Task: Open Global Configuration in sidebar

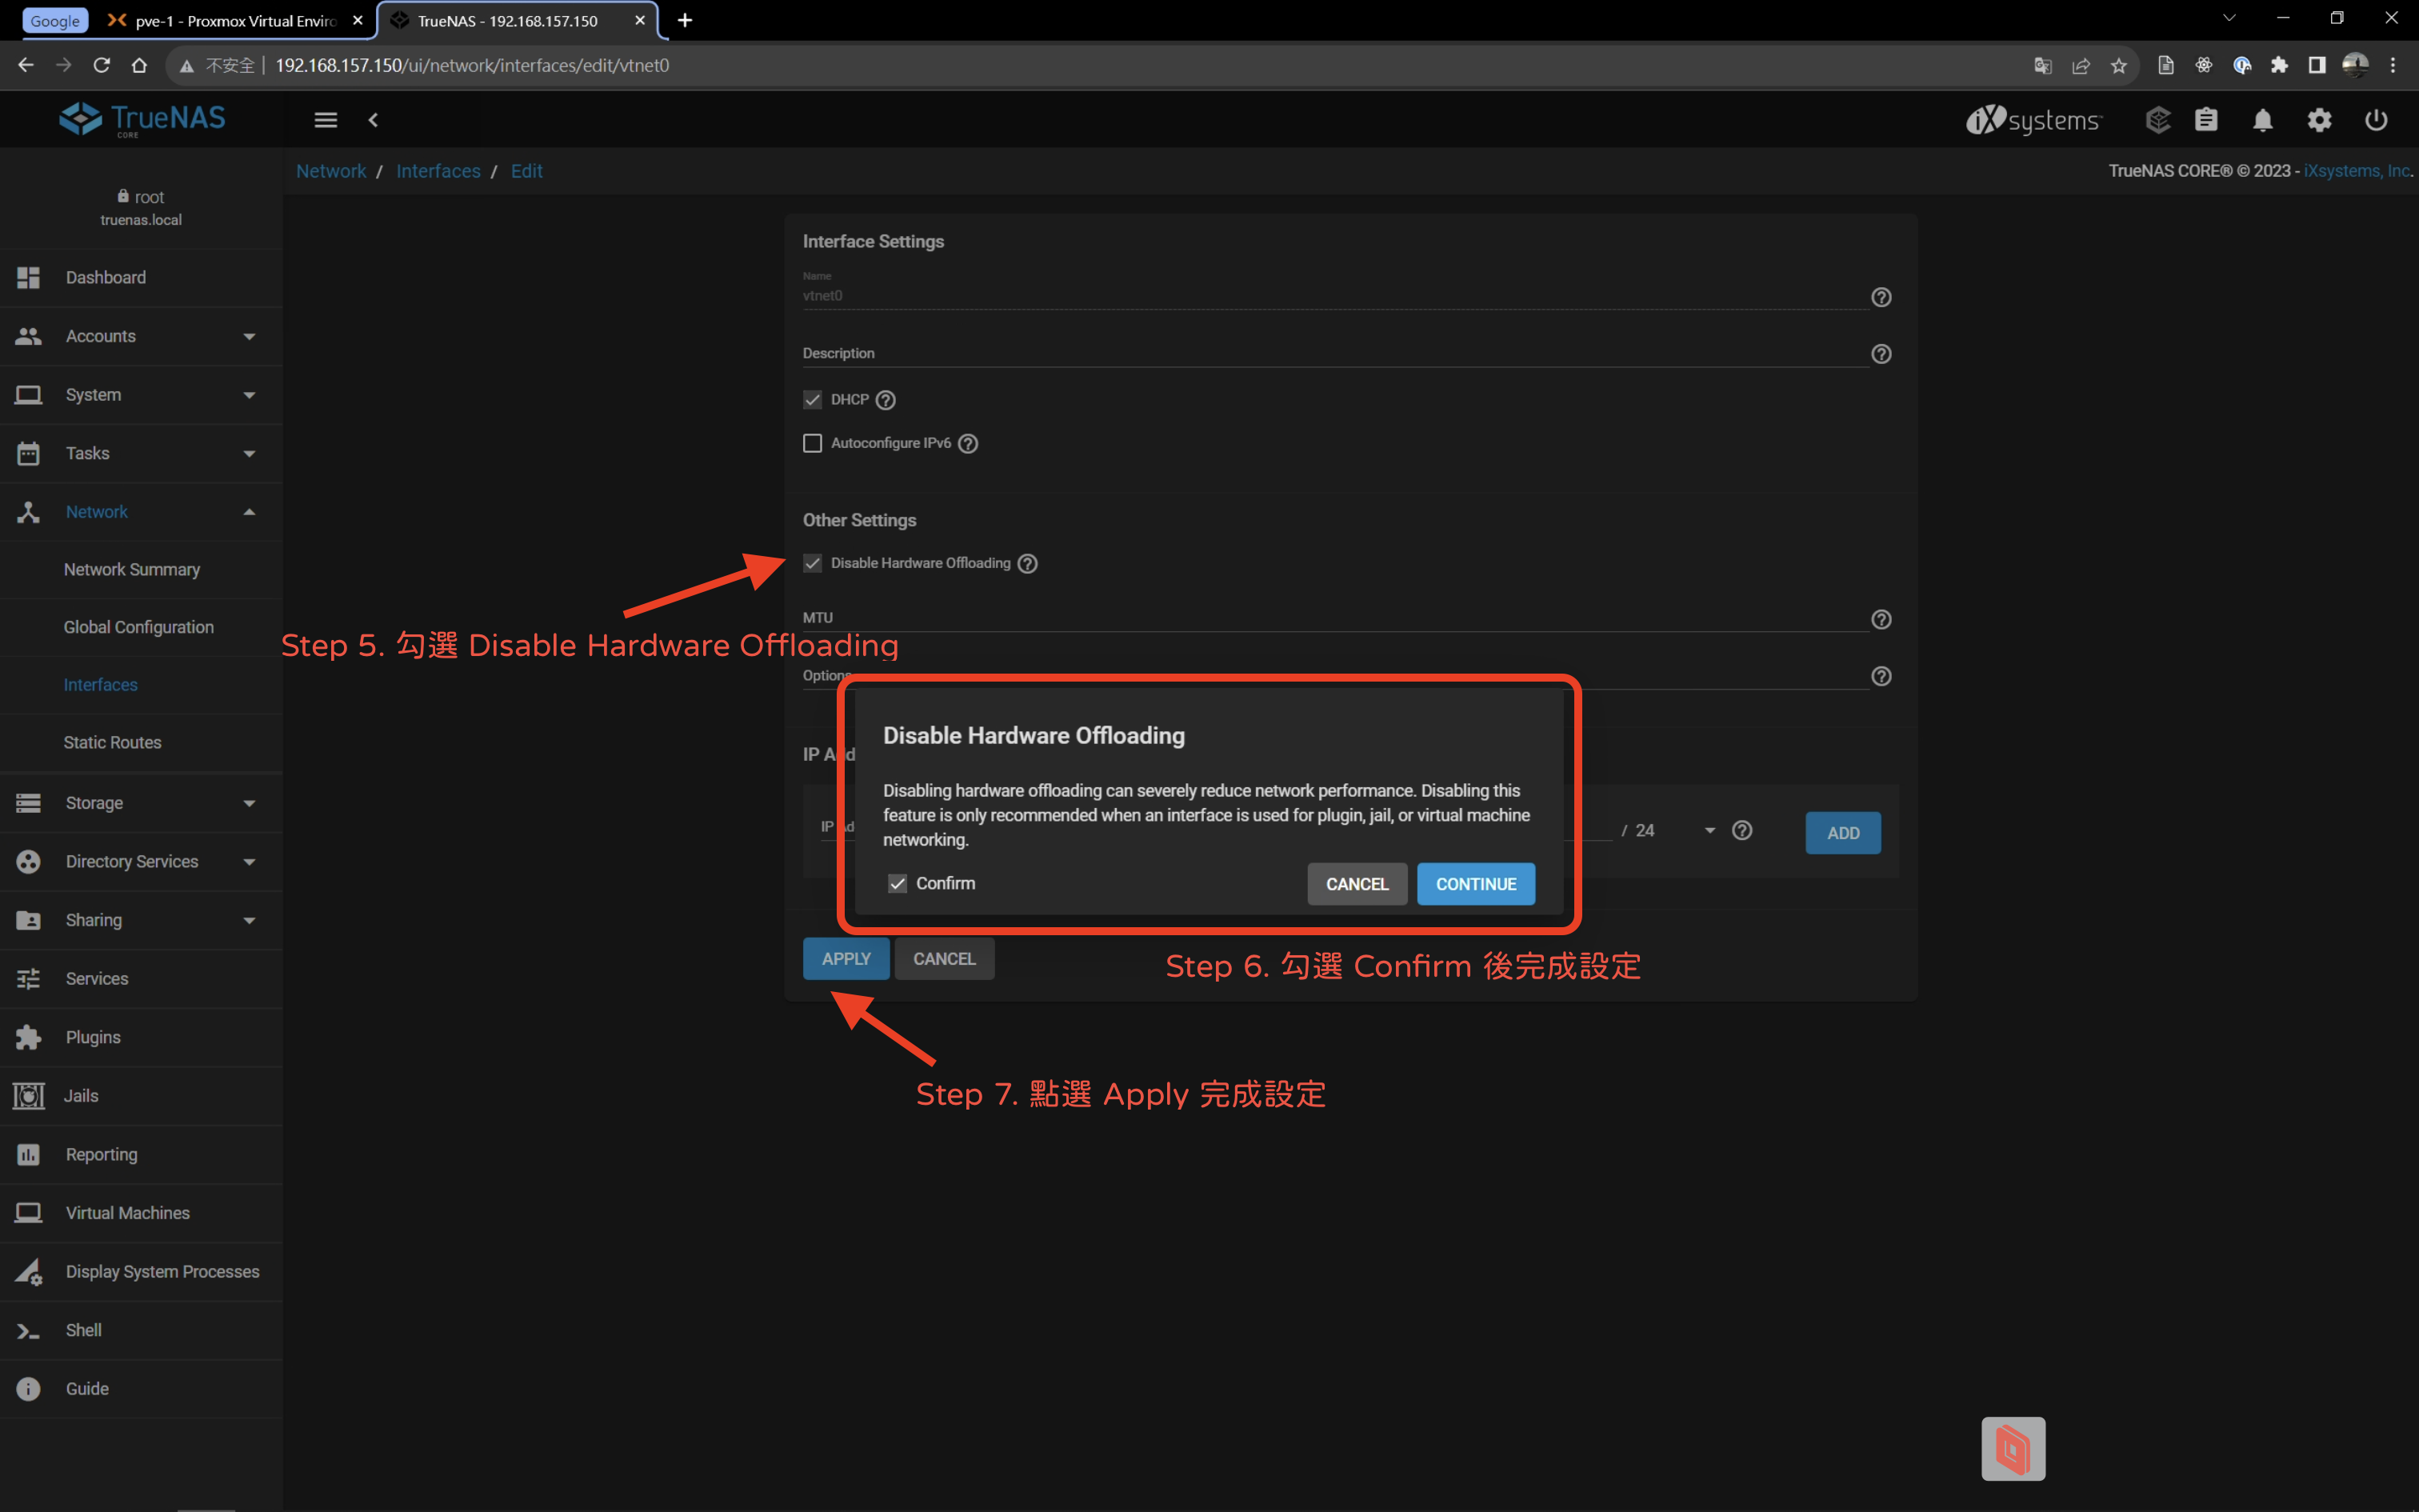Action: point(139,627)
